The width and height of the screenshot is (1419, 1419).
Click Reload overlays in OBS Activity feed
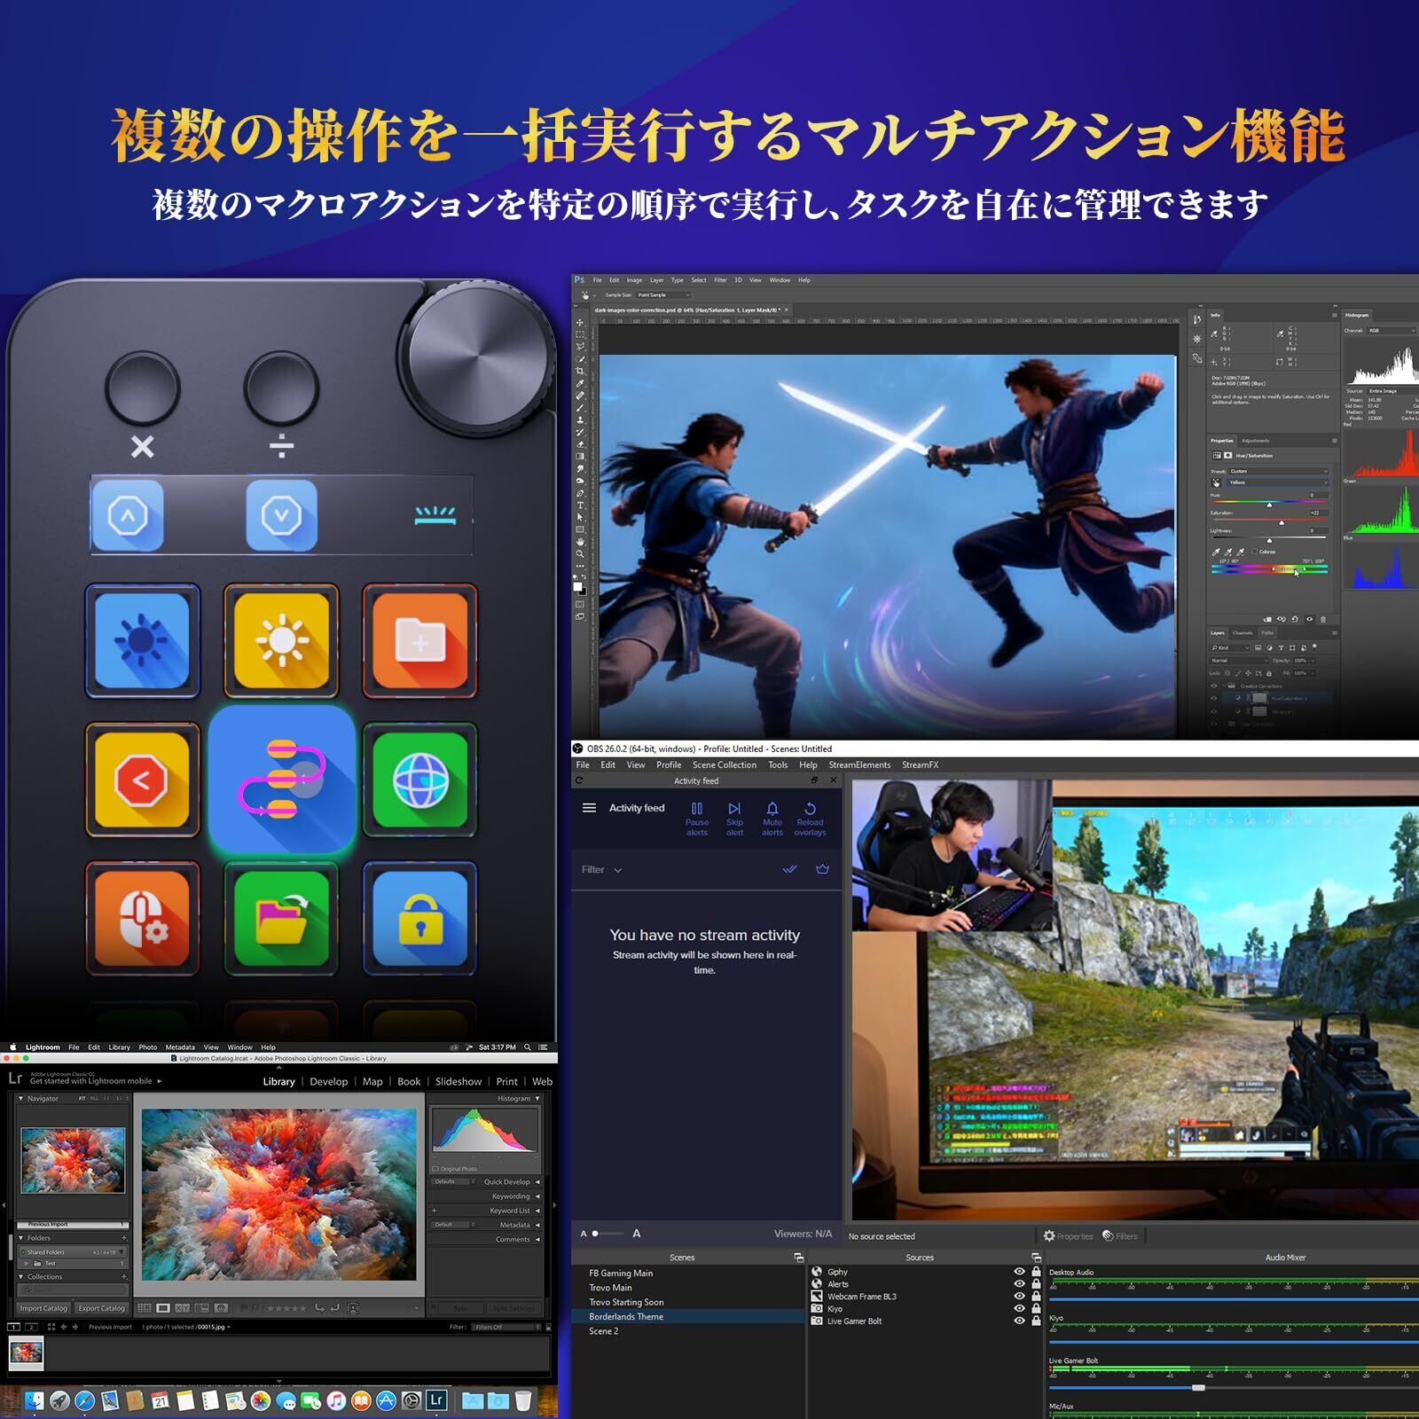point(810,819)
